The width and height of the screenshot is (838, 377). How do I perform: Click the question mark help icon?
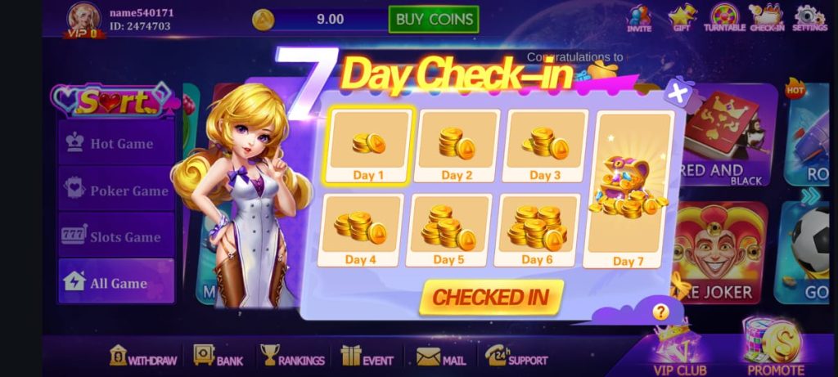[x=661, y=312]
